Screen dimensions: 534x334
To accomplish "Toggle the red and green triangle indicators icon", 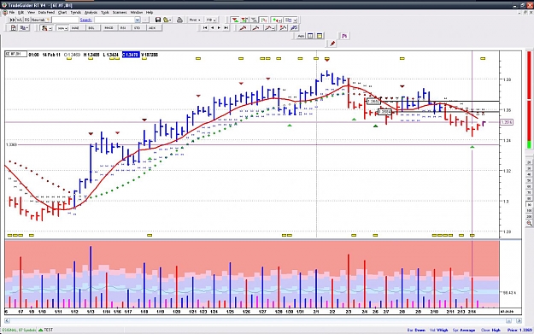I will click(235, 21).
